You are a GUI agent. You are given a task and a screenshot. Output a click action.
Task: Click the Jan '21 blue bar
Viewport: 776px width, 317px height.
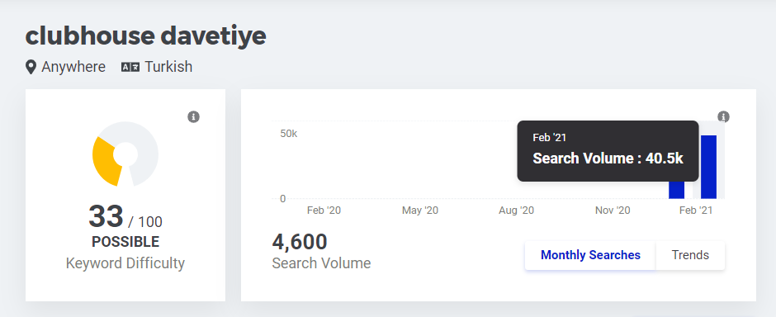click(677, 190)
